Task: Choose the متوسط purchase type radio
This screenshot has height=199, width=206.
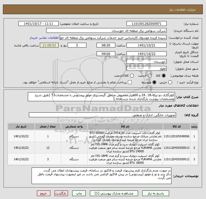Action: (154, 82)
